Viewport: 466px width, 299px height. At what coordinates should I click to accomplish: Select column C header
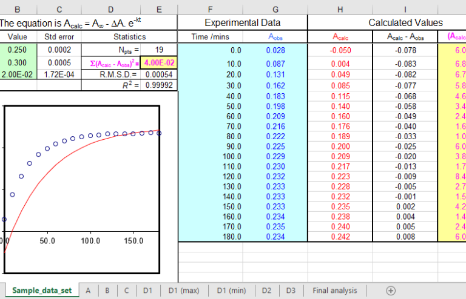coord(59,10)
